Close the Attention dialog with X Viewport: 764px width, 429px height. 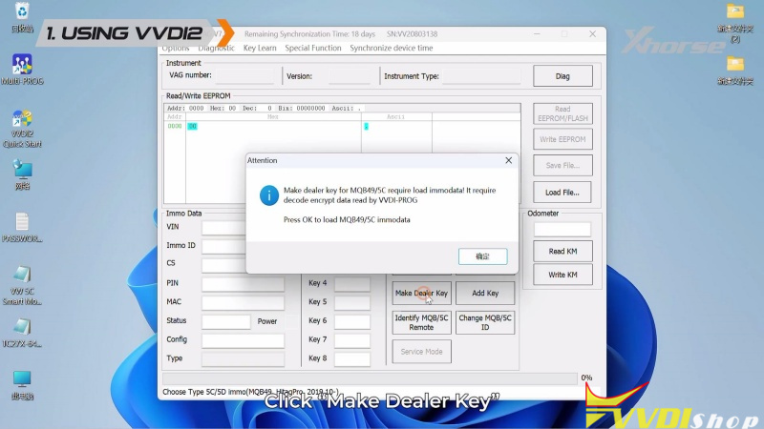click(508, 160)
